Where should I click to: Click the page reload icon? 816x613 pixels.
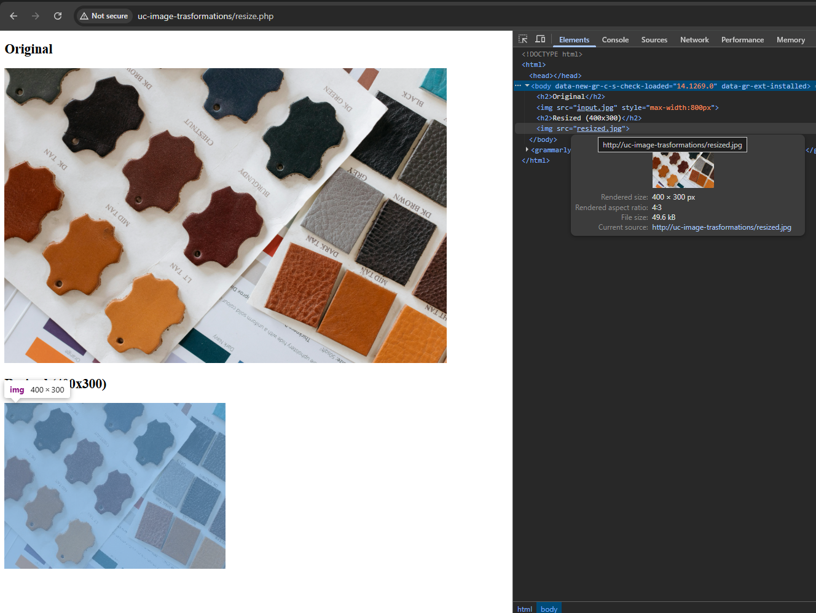(57, 16)
